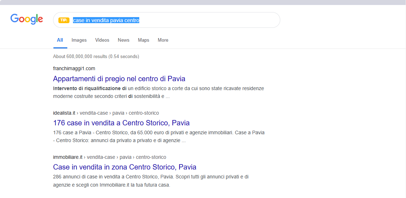
Task: Click the '176 case a Pavia - Centro Storico' snippet
Action: [x=159, y=137]
